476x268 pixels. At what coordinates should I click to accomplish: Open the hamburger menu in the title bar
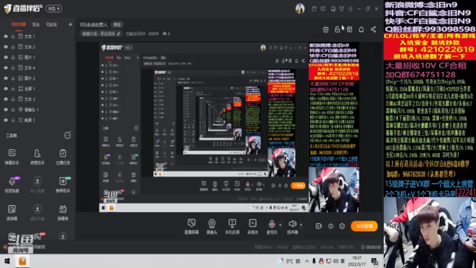coord(350,9)
